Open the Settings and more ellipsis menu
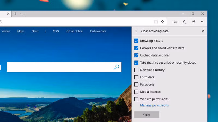Viewport: 218px width, 122px height. pyautogui.click(x=202, y=22)
